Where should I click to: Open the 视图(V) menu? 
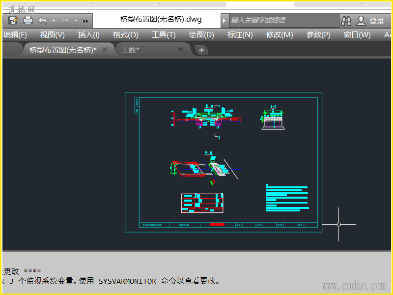coord(53,35)
